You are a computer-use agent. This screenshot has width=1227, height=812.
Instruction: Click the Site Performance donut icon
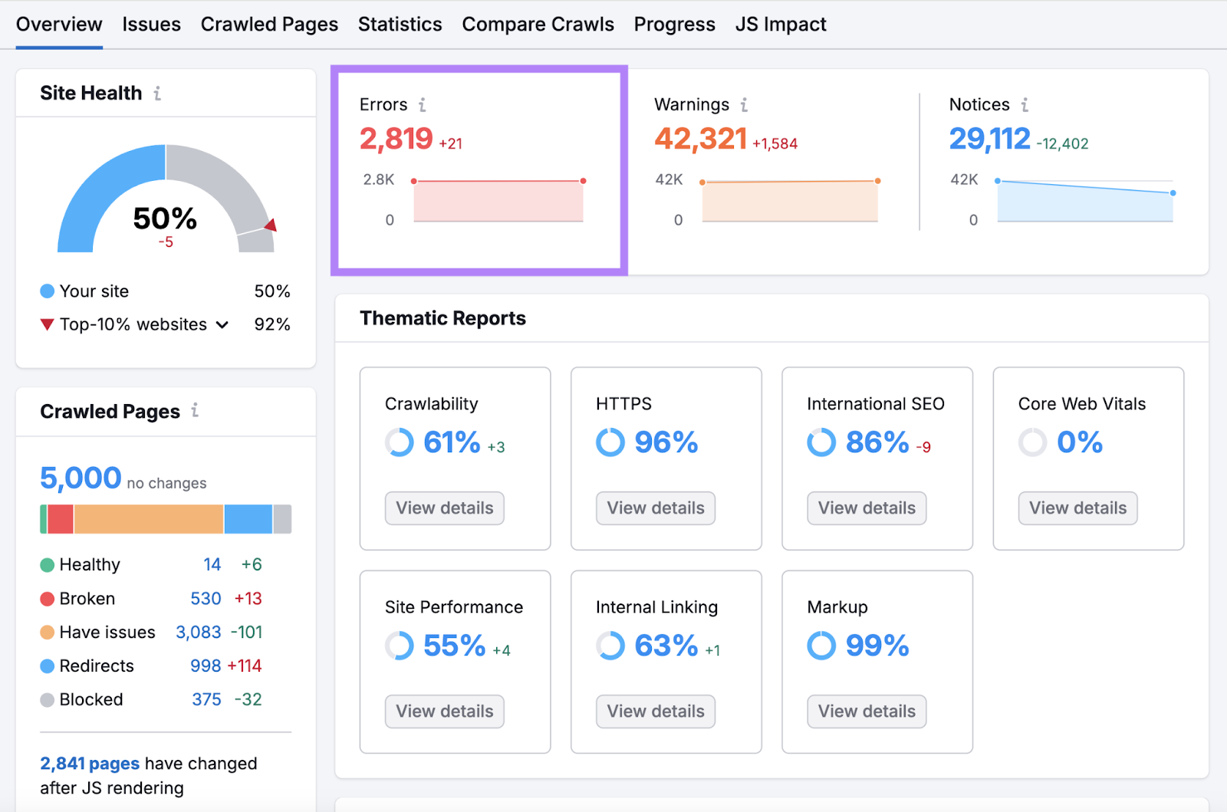400,646
